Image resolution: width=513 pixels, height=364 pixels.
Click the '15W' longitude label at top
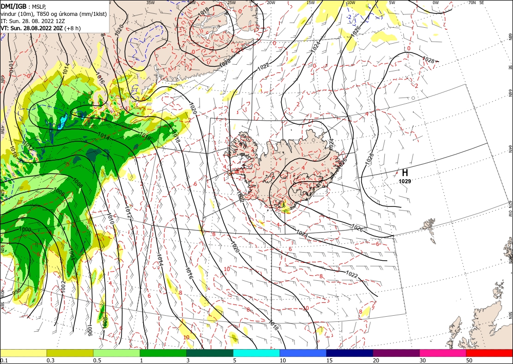[310, 3]
